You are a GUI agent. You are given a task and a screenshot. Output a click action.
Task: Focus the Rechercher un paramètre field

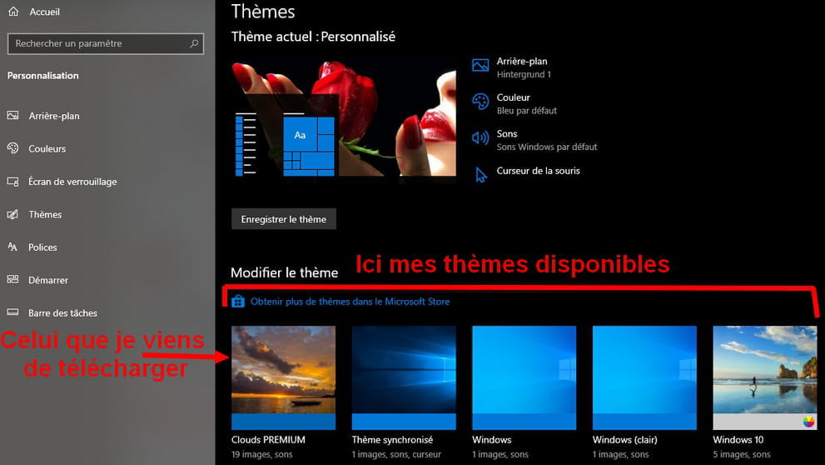click(x=106, y=43)
